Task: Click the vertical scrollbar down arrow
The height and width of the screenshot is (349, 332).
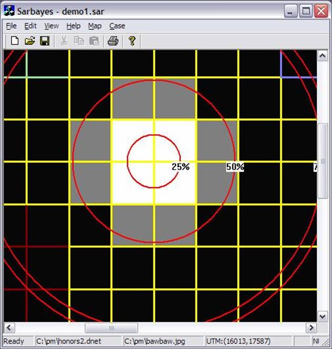Action: tap(323, 316)
